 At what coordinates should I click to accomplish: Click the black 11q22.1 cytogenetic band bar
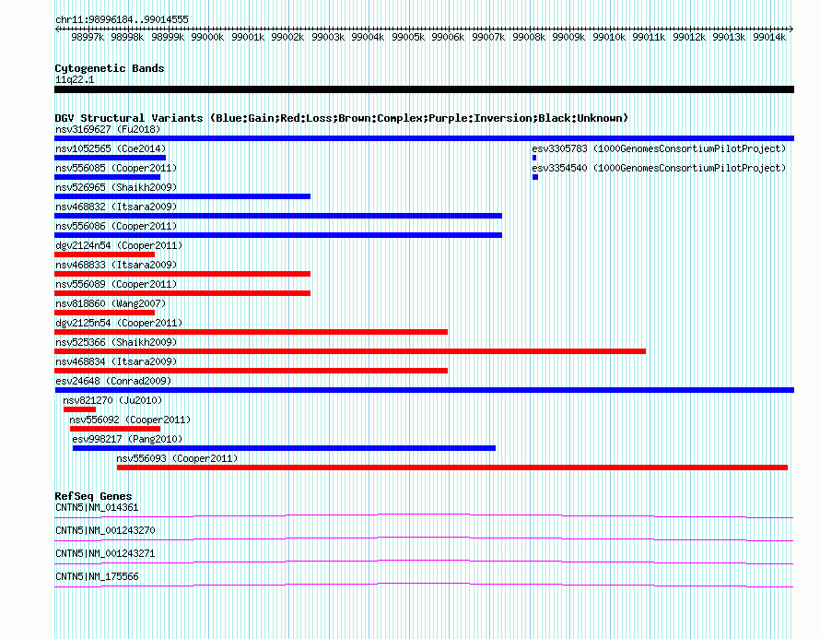pos(424,89)
